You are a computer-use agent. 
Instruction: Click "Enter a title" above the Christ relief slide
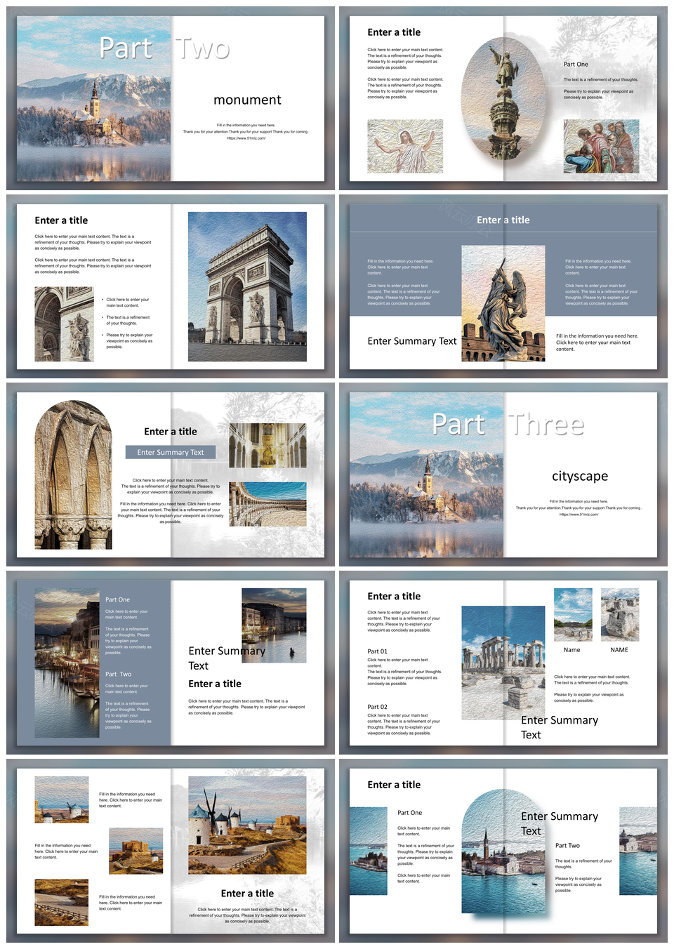tap(394, 32)
